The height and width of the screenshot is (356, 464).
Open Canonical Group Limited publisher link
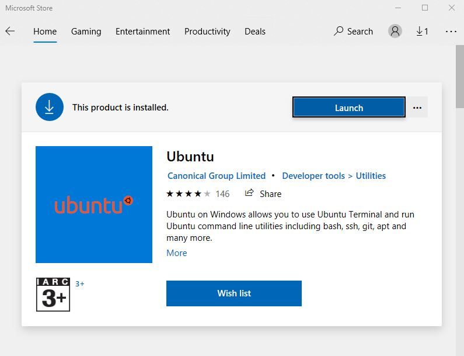coord(217,176)
